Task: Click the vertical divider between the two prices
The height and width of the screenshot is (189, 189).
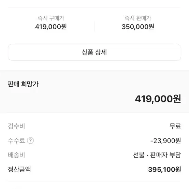Action: (94, 26)
